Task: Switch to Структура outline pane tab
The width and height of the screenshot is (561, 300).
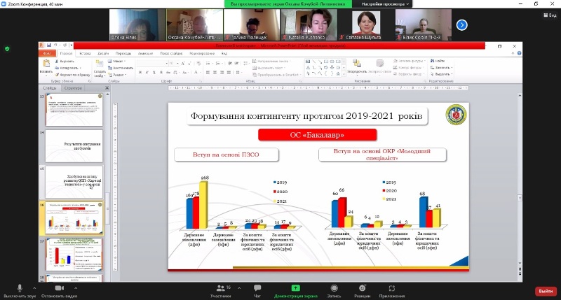Action: click(x=73, y=87)
